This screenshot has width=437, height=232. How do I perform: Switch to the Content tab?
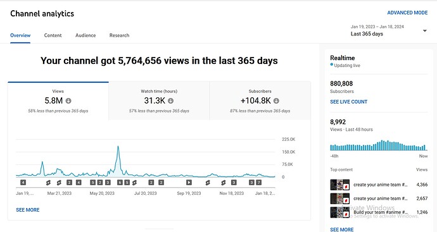click(53, 35)
